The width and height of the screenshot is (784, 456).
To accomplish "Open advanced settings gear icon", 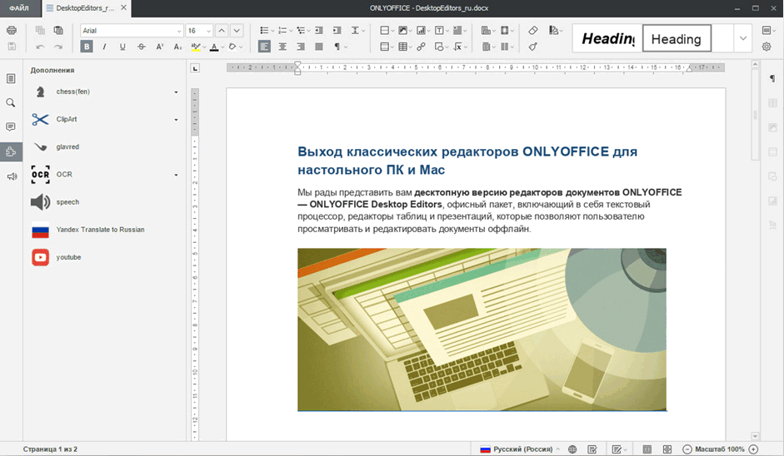I will (767, 47).
